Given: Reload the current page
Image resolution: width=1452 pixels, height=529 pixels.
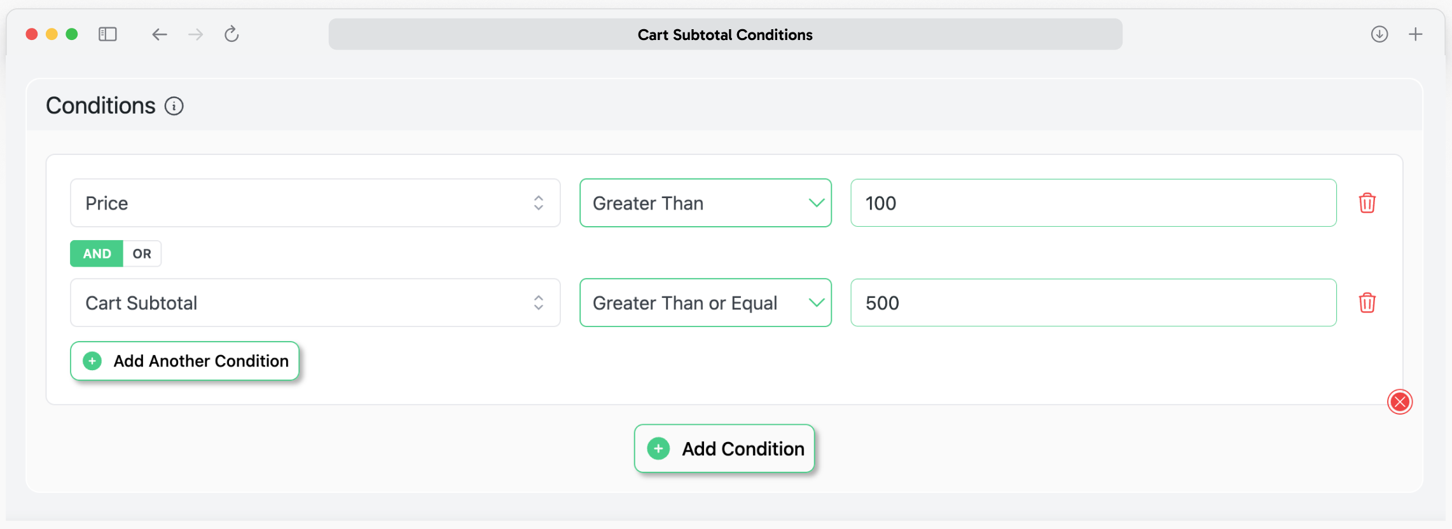Looking at the screenshot, I should (x=232, y=34).
